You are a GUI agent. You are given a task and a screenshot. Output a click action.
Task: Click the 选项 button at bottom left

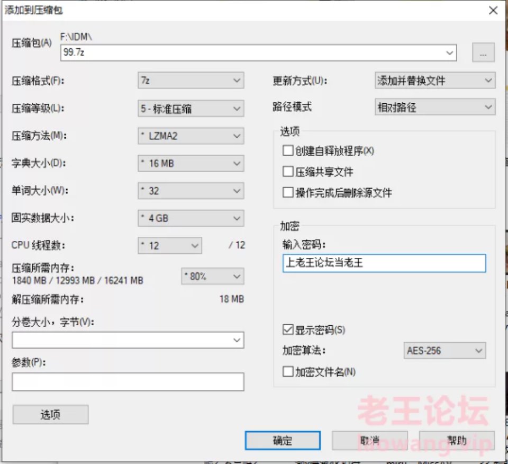click(x=51, y=414)
